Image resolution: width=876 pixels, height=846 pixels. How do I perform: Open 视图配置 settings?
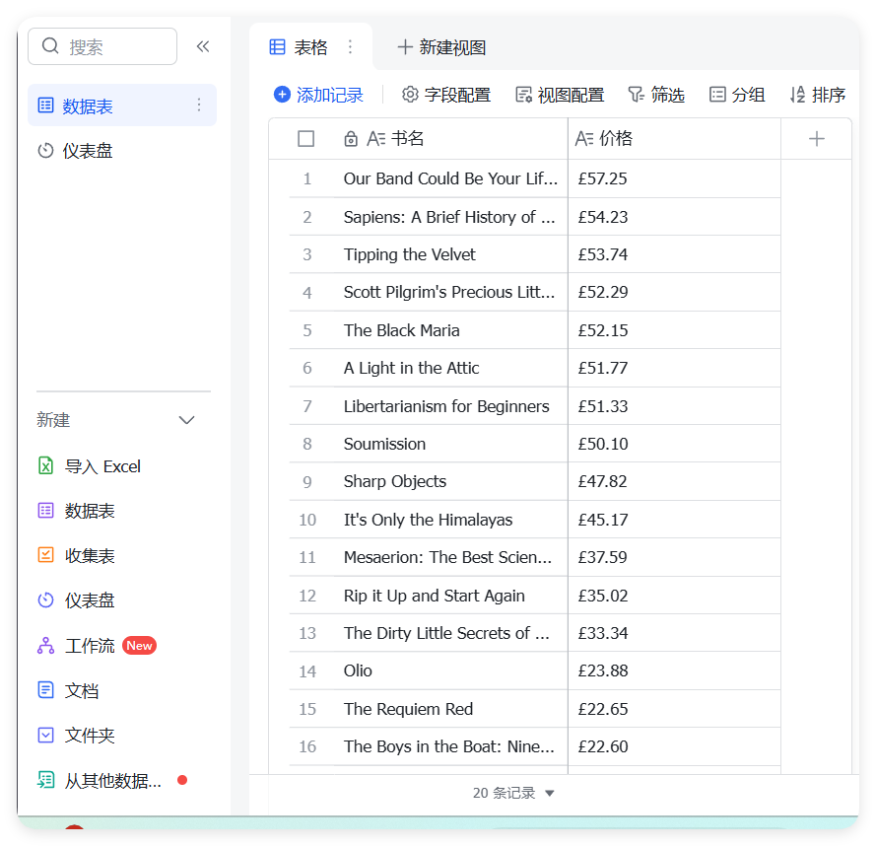point(560,95)
